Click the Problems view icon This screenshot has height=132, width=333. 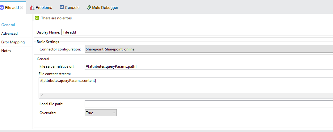coord(32,7)
